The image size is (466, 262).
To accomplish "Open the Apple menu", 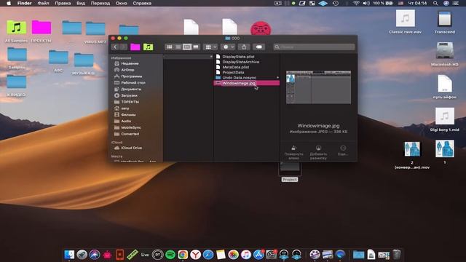I will coord(9,3).
